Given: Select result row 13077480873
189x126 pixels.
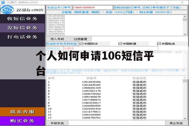Looking at the screenshot, I should (x=115, y=100).
